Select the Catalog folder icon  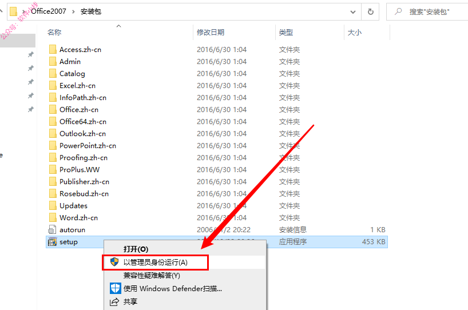pyautogui.click(x=53, y=73)
